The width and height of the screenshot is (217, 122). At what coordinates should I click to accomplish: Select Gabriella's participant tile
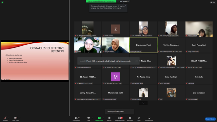pyautogui.click(x=199, y=77)
